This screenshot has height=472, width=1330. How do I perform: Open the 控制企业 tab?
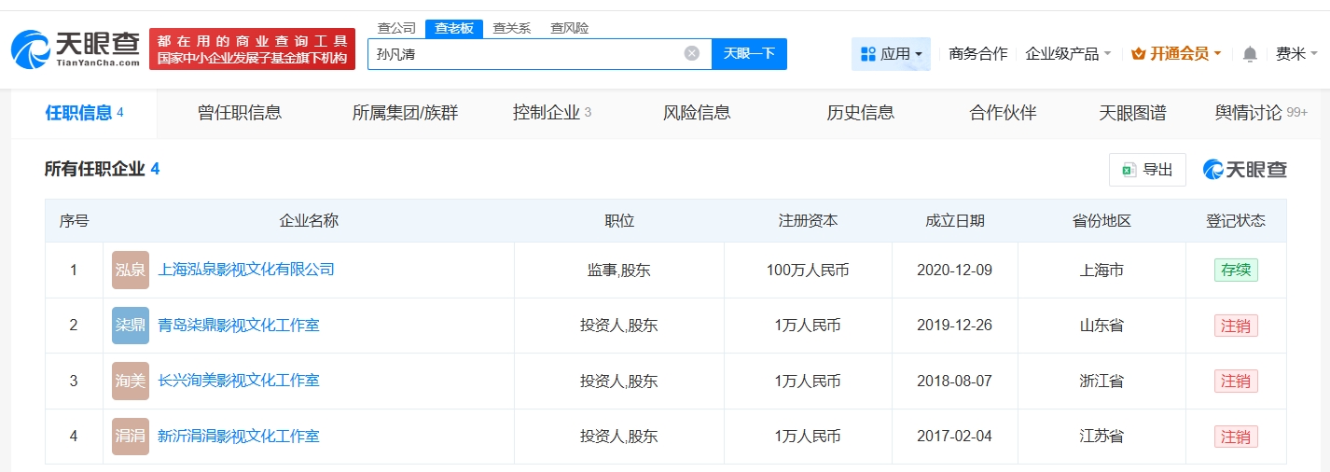click(551, 113)
